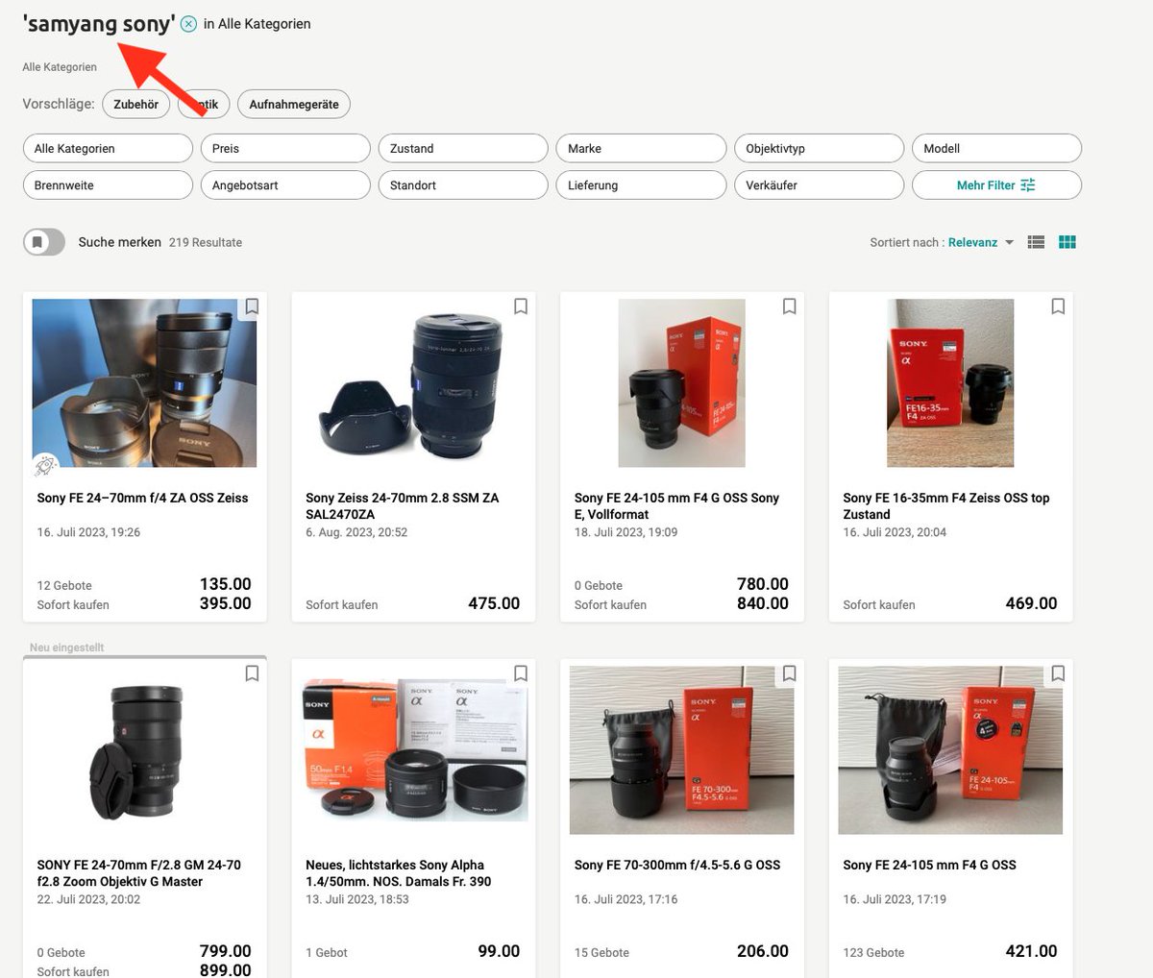Change sort order from Relevanz
Viewport: 1153px width, 978px height.
tap(981, 242)
